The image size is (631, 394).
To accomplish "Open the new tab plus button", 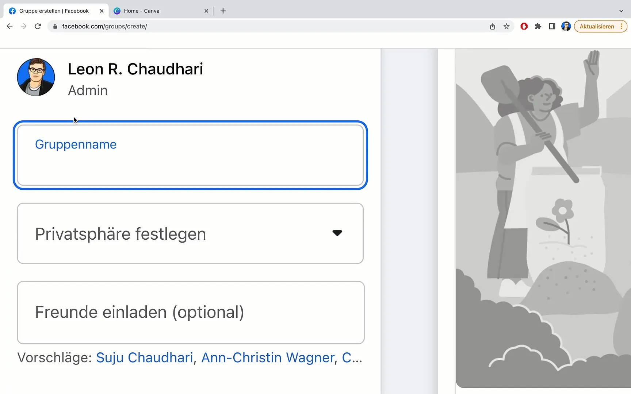I will [223, 11].
